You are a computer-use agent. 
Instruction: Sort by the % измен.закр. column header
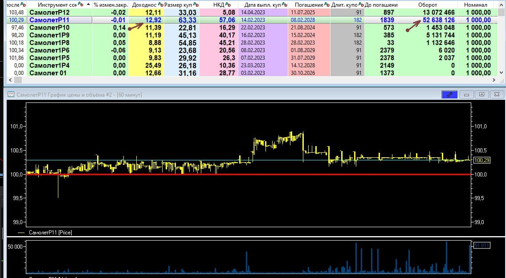point(110,5)
